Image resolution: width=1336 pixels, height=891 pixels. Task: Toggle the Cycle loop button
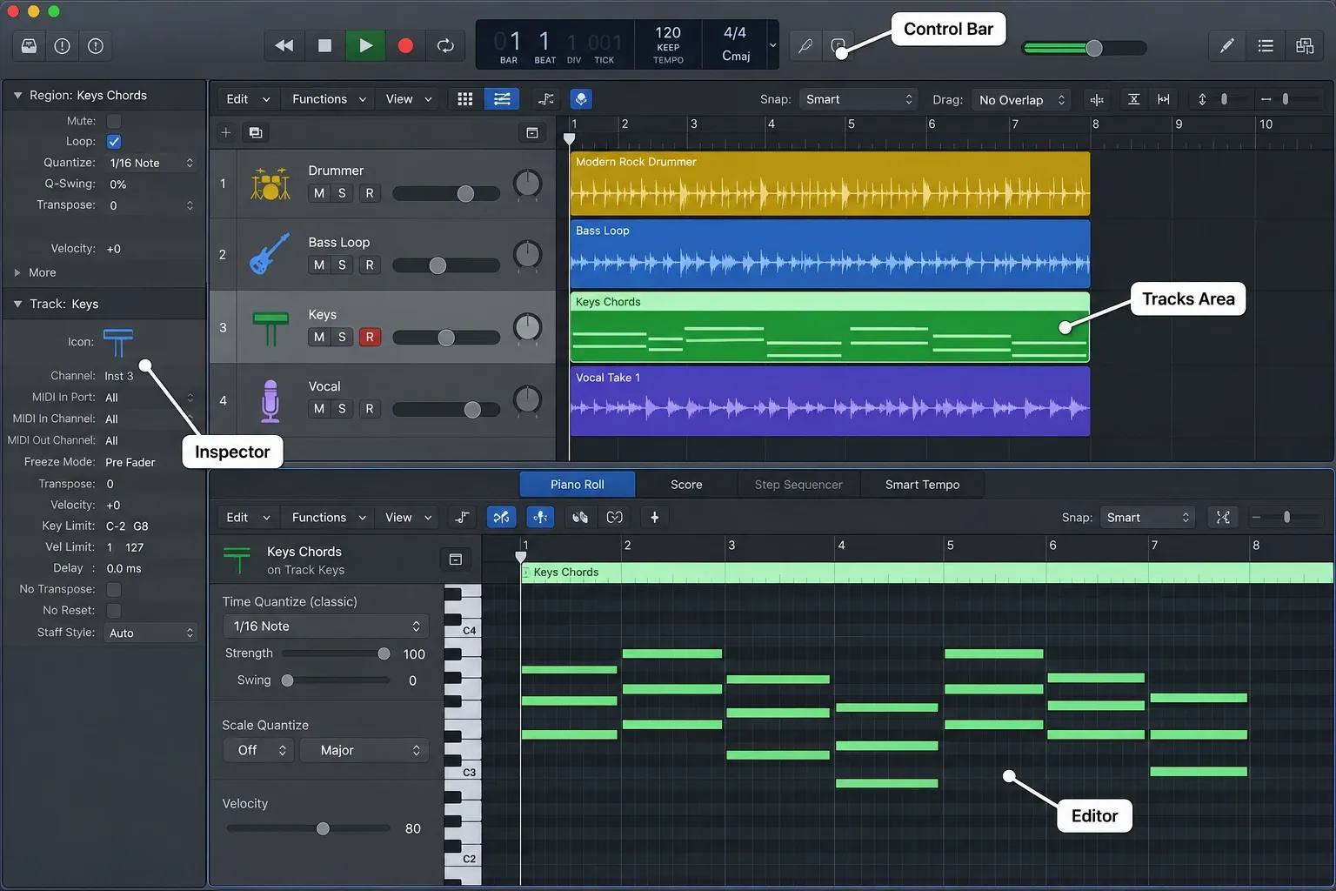click(x=445, y=46)
